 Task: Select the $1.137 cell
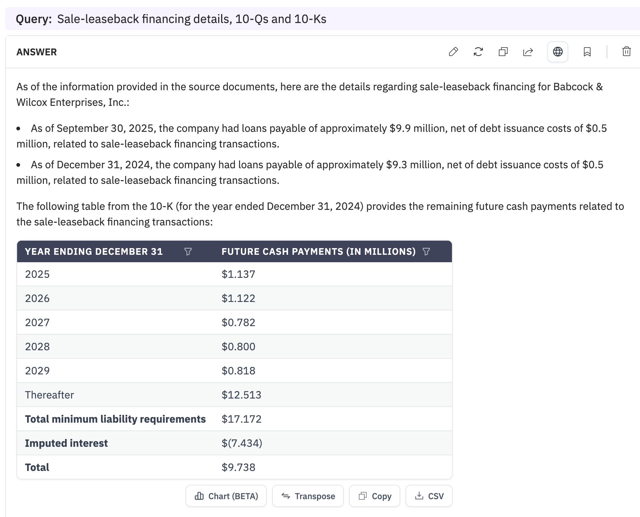pos(238,274)
